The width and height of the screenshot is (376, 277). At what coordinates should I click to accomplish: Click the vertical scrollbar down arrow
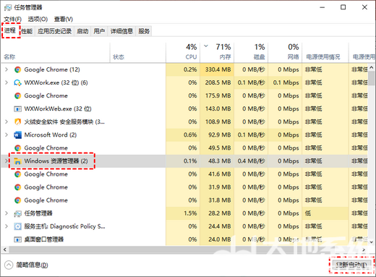pyautogui.click(x=372, y=242)
